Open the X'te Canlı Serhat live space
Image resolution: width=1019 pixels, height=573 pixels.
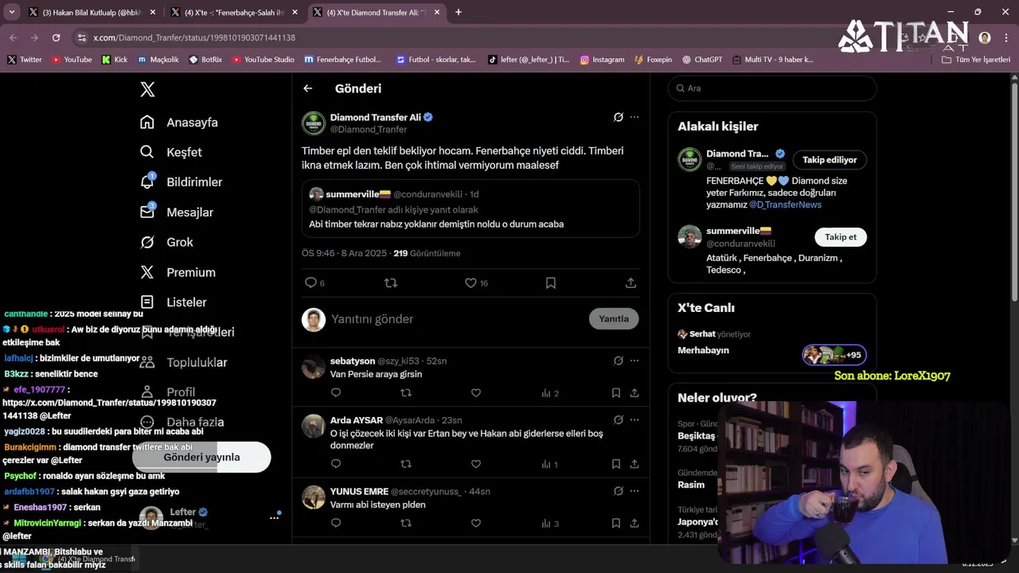(771, 342)
